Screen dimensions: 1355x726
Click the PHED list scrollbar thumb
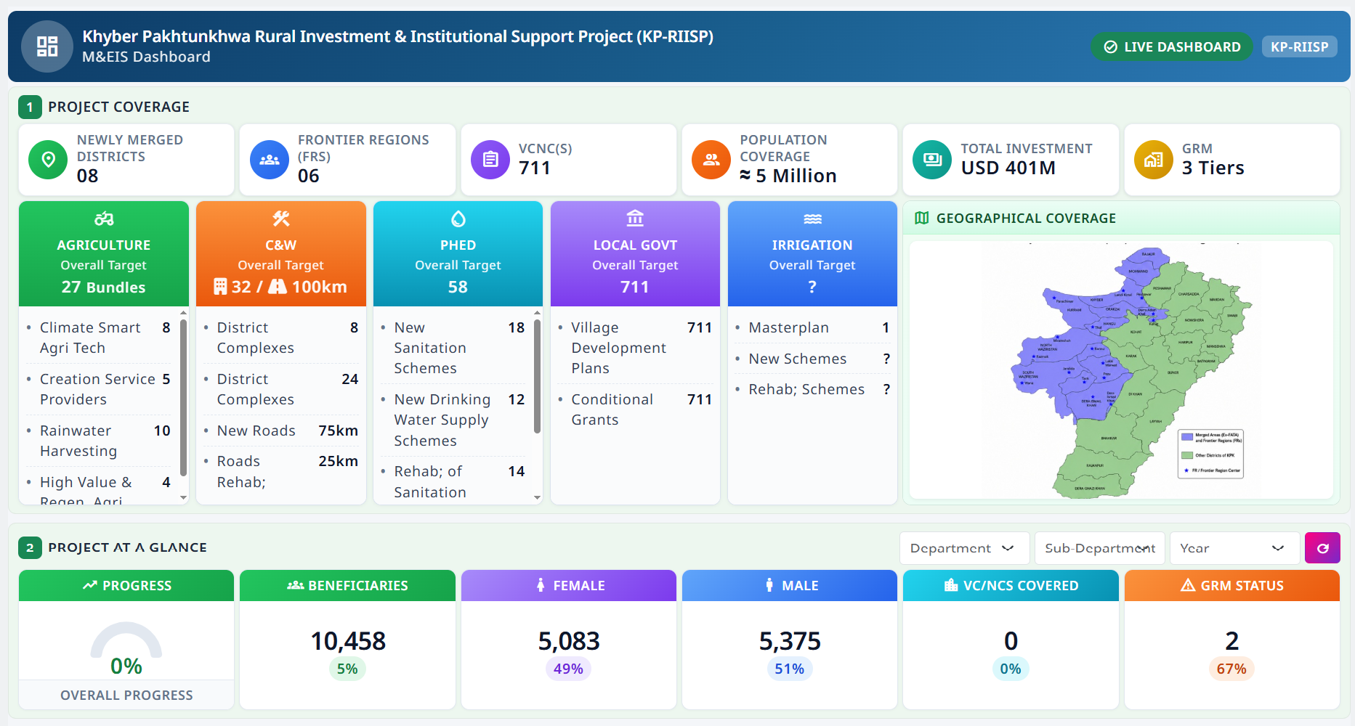point(537,376)
